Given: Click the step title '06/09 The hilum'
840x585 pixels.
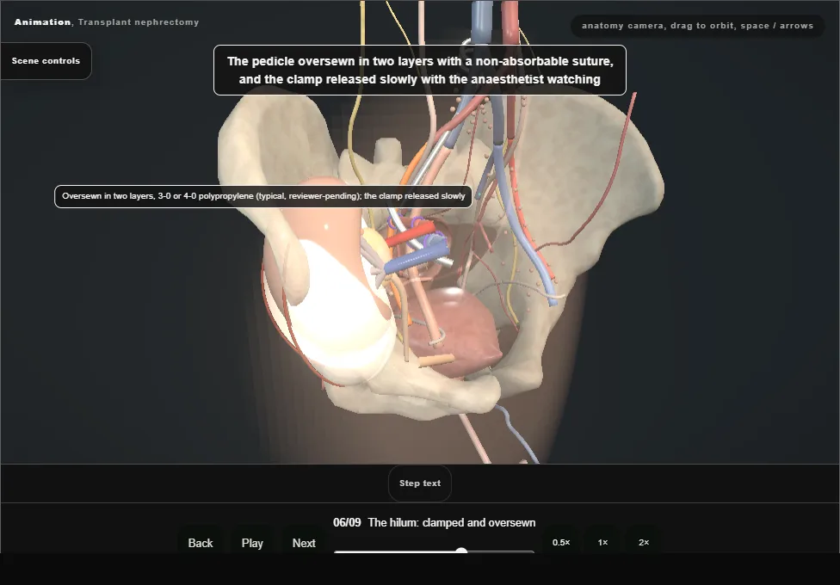Looking at the screenshot, I should [x=435, y=522].
